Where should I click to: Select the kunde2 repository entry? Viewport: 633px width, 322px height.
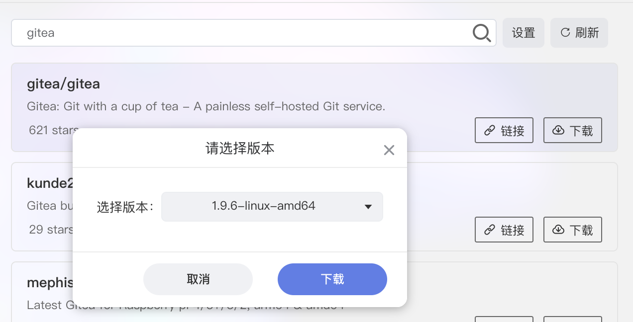pyautogui.click(x=50, y=183)
